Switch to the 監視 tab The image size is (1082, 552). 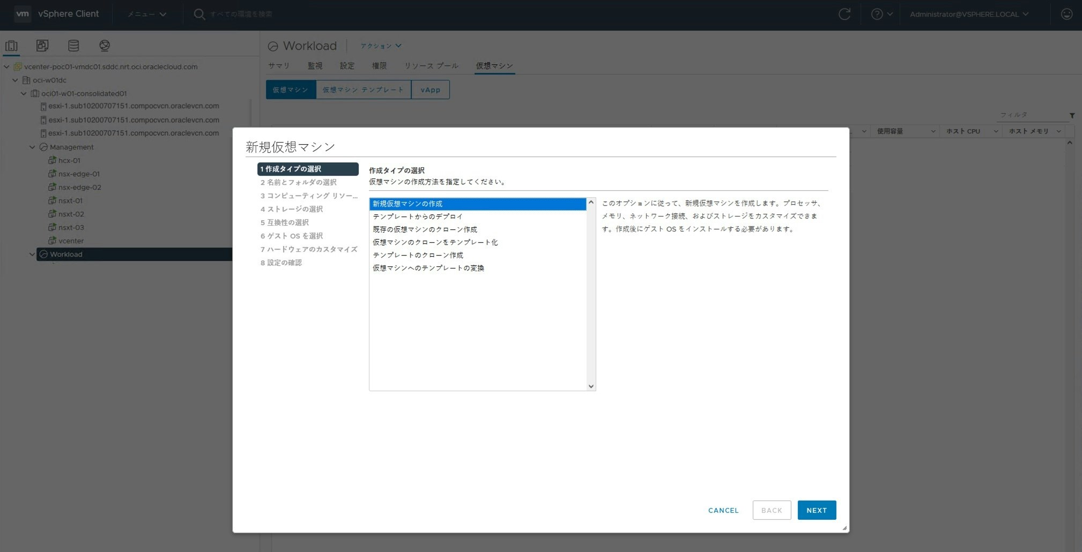315,66
